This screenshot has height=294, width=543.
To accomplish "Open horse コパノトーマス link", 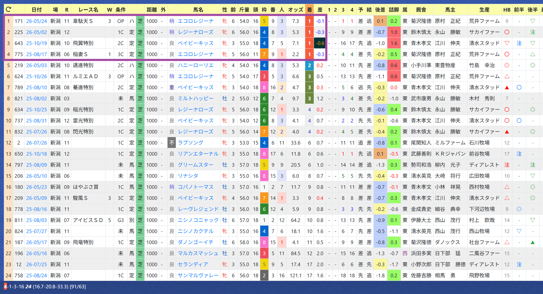I will 196,187.
